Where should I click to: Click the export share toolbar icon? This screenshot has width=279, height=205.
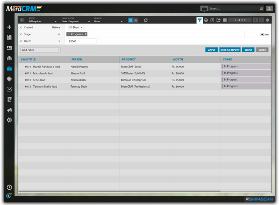pos(218,20)
